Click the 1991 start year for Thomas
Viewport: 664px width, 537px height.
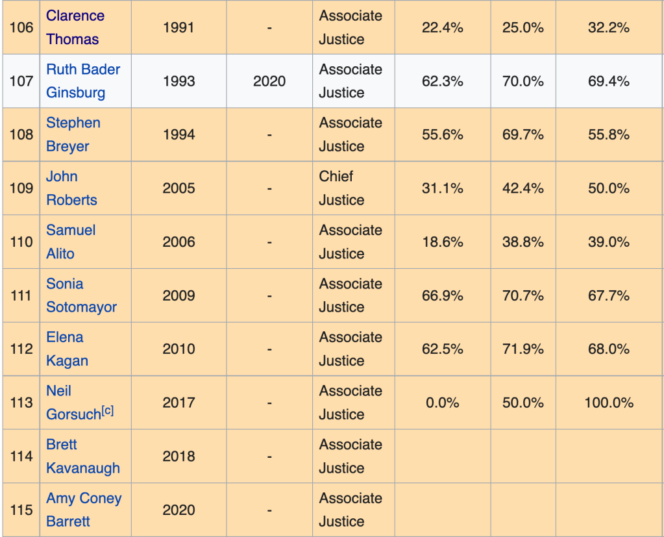[x=178, y=28]
